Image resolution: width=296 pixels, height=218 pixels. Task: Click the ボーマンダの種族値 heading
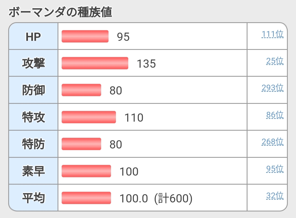pos(60,12)
